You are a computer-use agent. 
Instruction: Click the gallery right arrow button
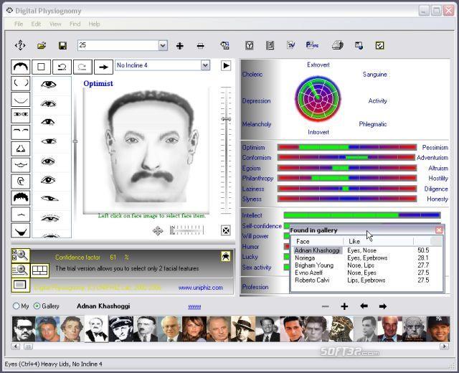tap(382, 306)
